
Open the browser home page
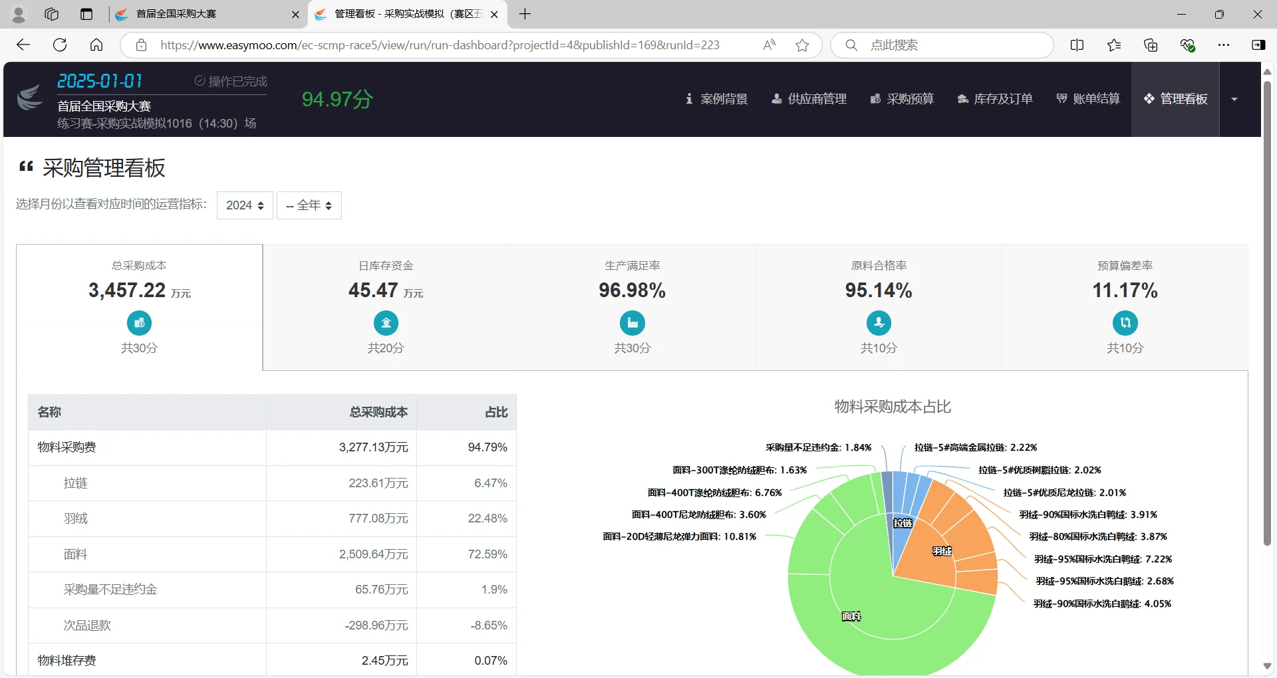[96, 45]
